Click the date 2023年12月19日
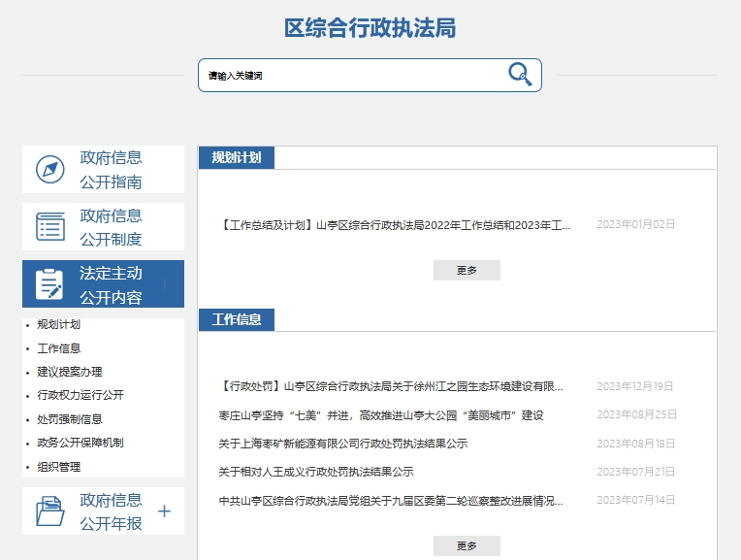Viewport: 741px width, 560px height. (635, 386)
